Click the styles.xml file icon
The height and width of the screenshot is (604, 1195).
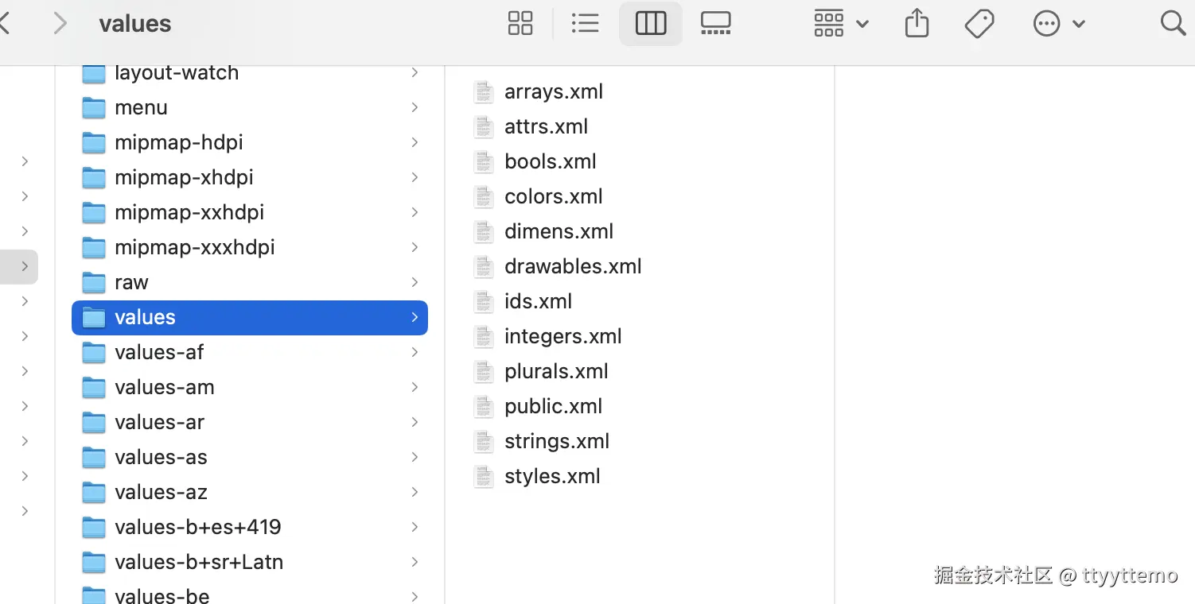[x=484, y=476]
